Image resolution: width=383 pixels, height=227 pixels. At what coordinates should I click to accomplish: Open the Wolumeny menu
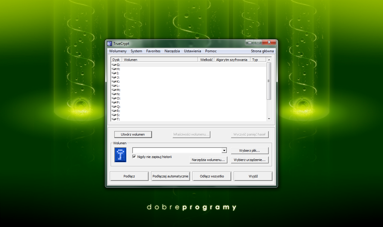[x=118, y=51]
